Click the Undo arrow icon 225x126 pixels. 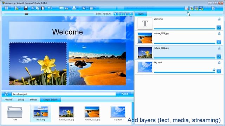tap(50, 8)
